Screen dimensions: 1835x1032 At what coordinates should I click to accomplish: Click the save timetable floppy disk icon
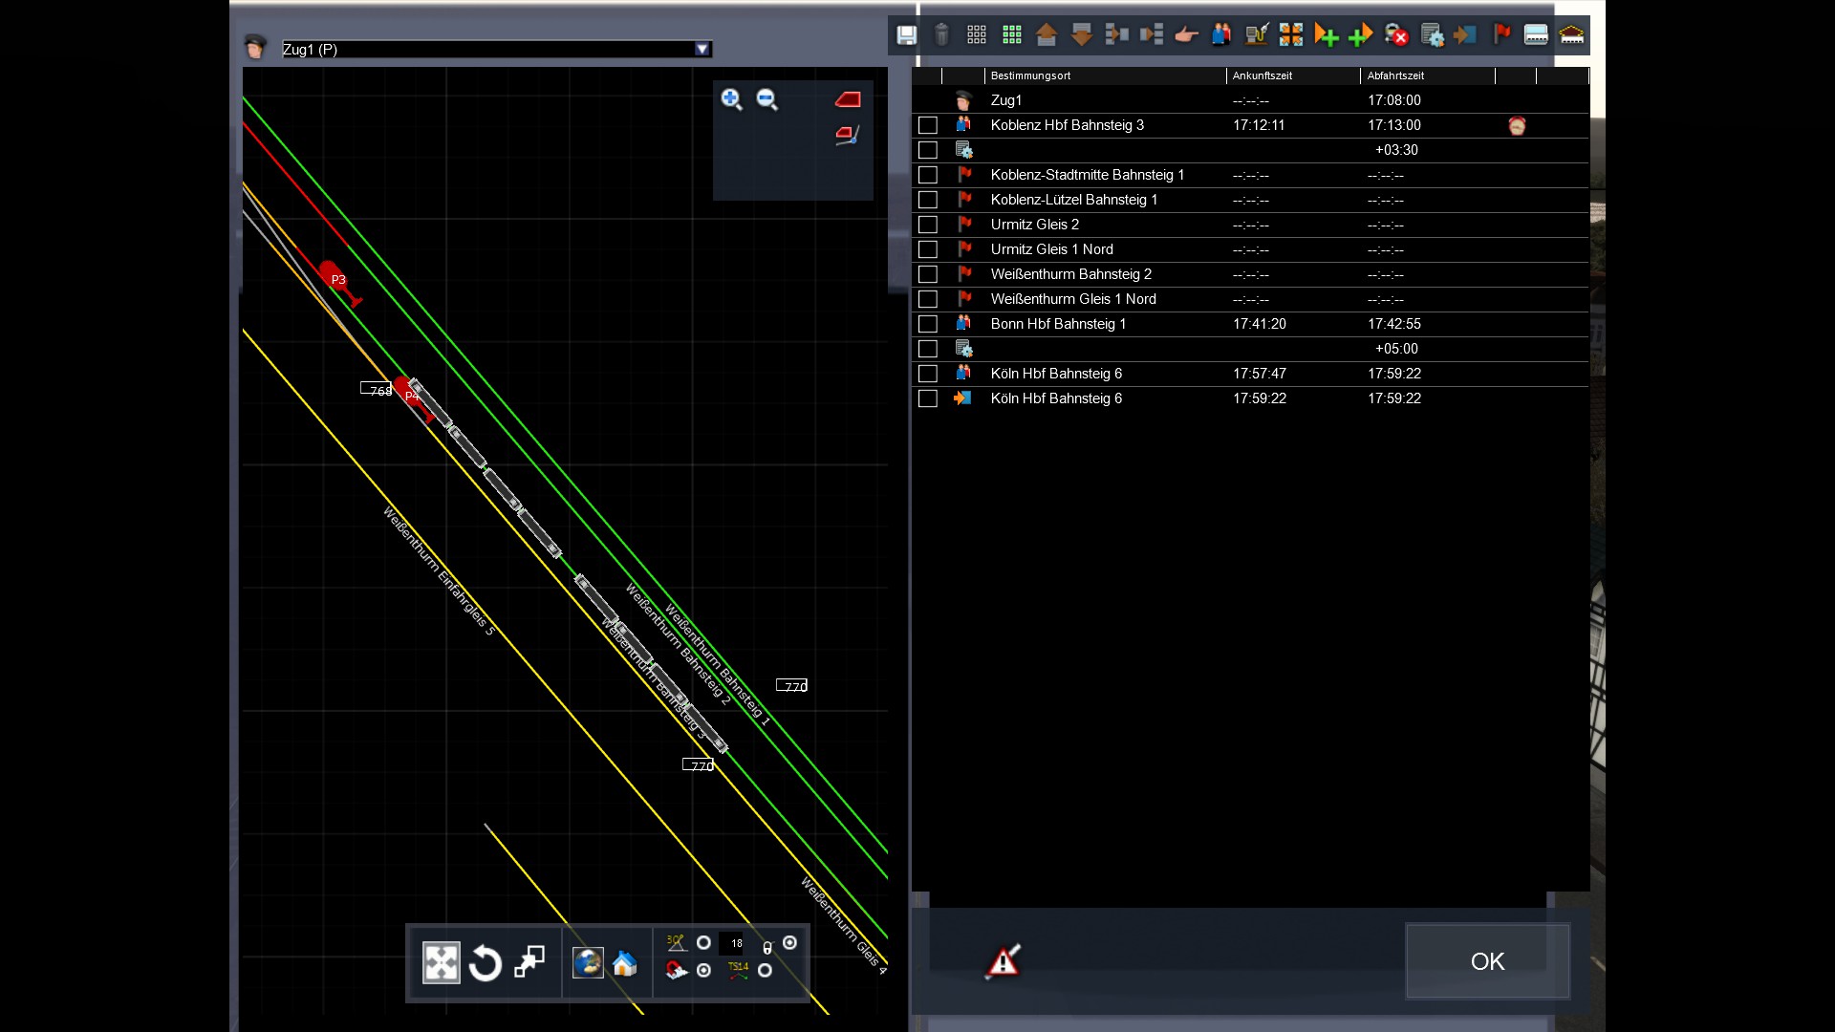[906, 35]
